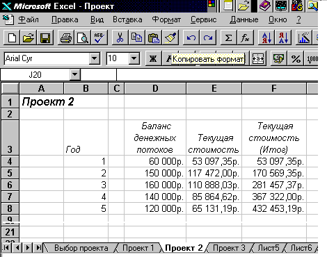Select the Проект 2 title cell in A1
The width and height of the screenshot is (327, 257).
(x=41, y=102)
